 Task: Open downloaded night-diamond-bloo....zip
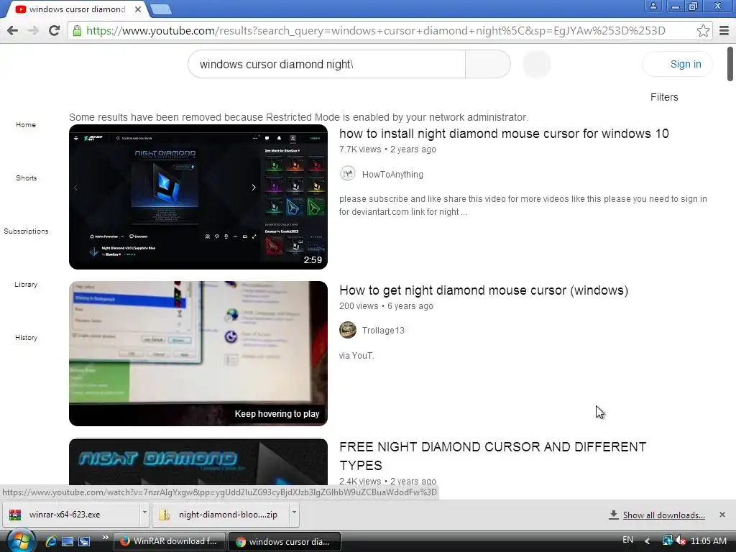point(221,515)
